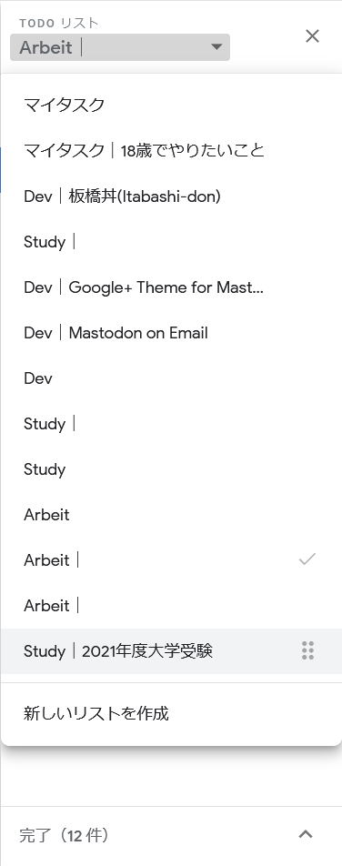The width and height of the screenshot is (342, 866).
Task: Select the first Study｜ entry under Itabashi-don
Action: coord(171,242)
